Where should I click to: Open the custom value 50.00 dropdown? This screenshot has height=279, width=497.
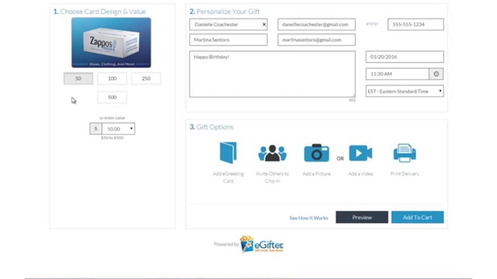(x=118, y=129)
